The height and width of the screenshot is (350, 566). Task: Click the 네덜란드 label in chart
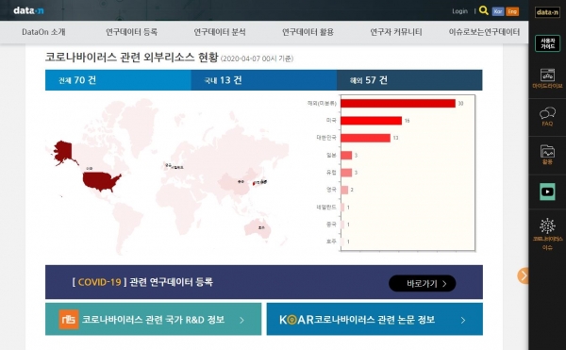click(x=326, y=208)
